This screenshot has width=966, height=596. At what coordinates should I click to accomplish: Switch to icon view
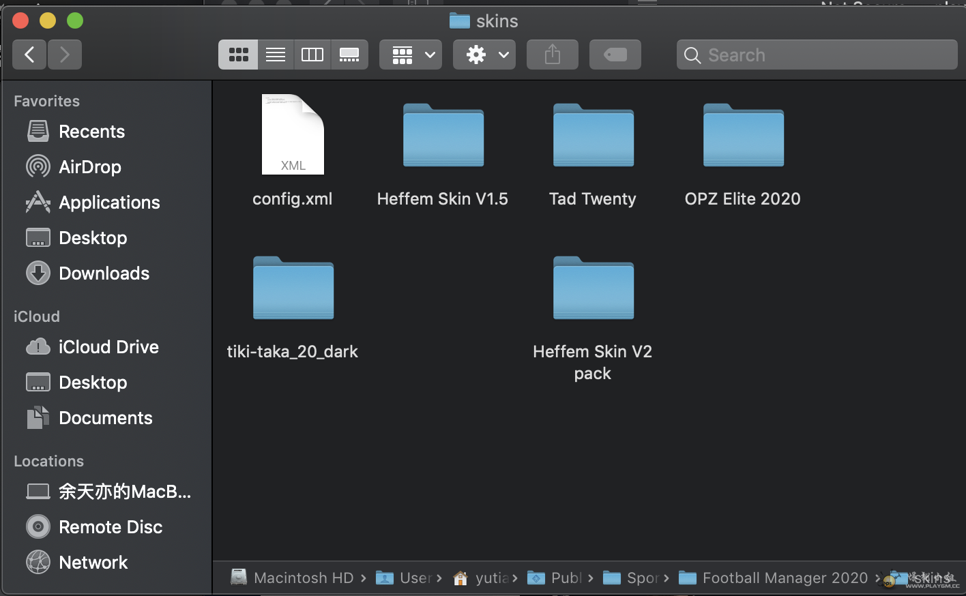point(238,55)
